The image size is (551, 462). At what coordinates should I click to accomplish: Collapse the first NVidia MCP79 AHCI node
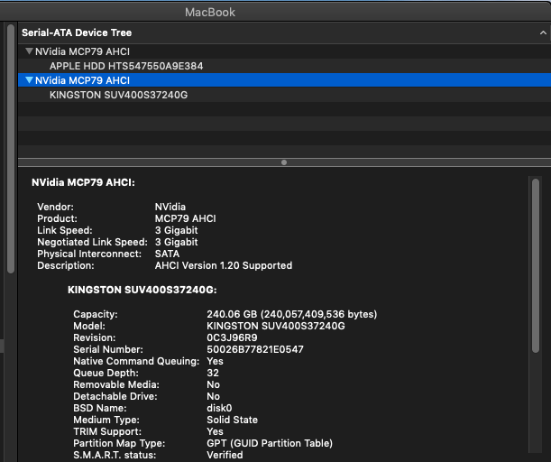click(29, 51)
